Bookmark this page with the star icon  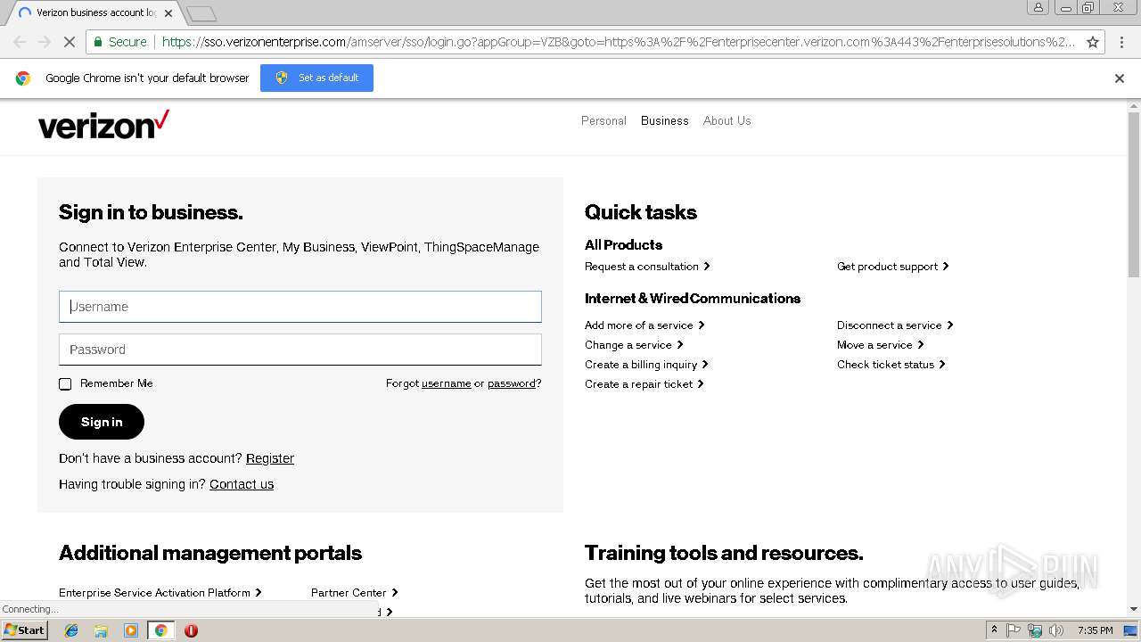[1093, 42]
